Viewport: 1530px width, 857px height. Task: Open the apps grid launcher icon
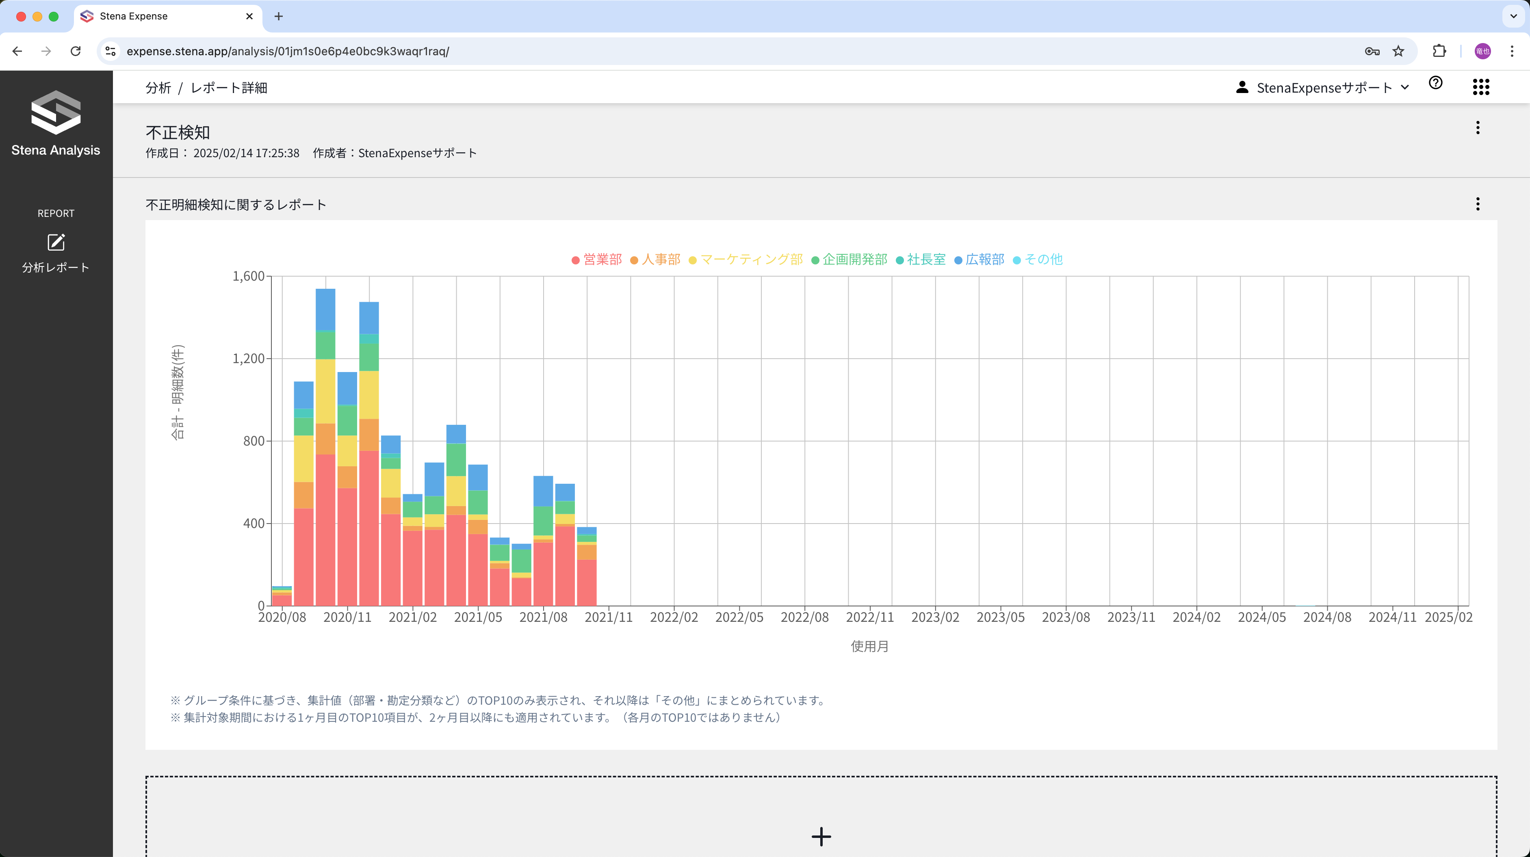pos(1481,87)
